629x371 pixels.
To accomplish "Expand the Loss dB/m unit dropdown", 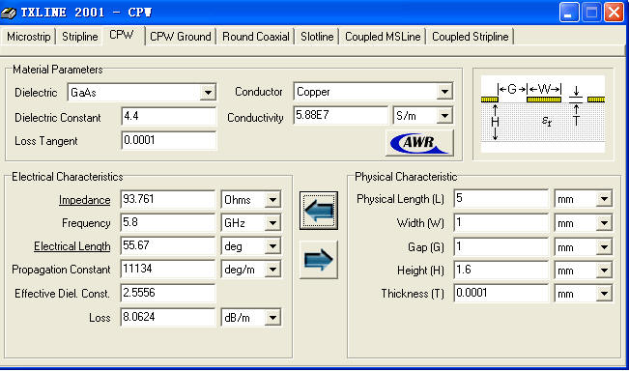I will (272, 318).
